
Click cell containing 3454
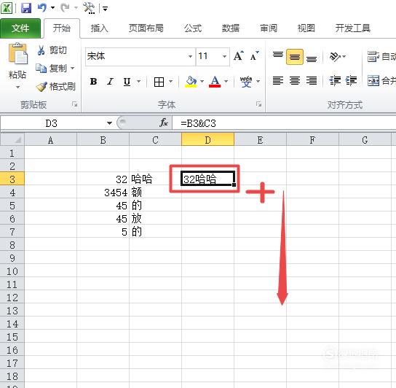click(x=103, y=193)
